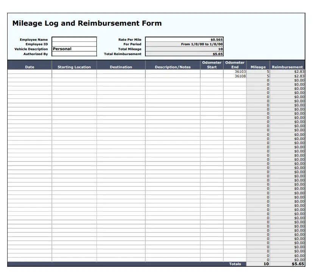This screenshot has height=272, width=319.
Task: Click the Odometer End column header
Action: coord(235,65)
